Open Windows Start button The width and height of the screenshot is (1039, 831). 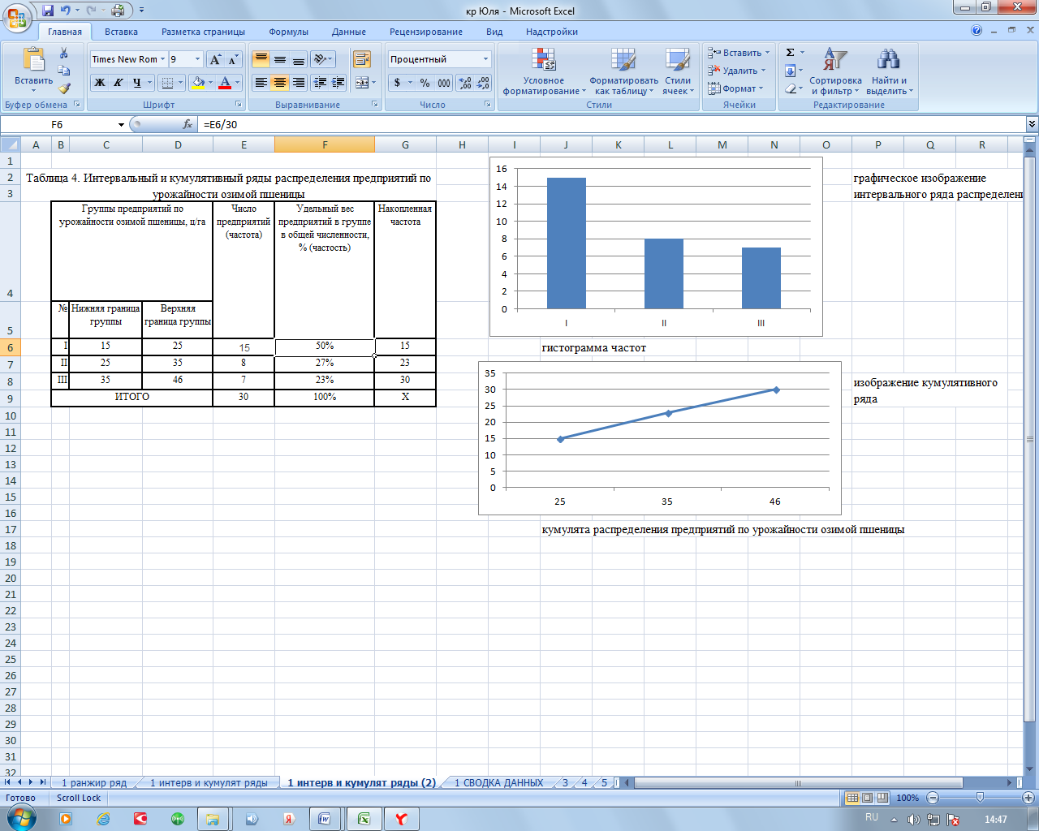point(21,818)
